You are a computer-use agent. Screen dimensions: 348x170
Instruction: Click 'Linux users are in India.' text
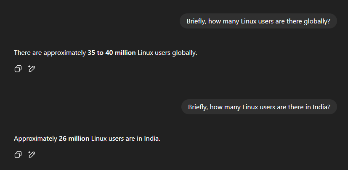[126, 138]
